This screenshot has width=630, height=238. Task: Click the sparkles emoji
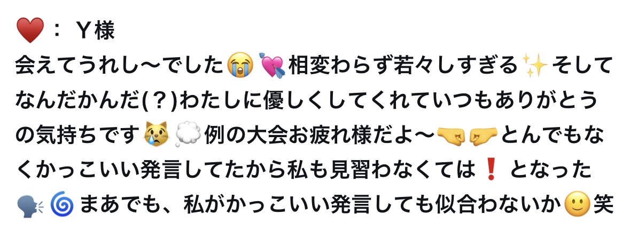[x=535, y=66]
